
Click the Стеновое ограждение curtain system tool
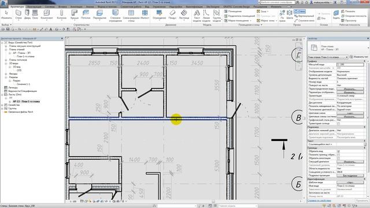(x=116, y=16)
